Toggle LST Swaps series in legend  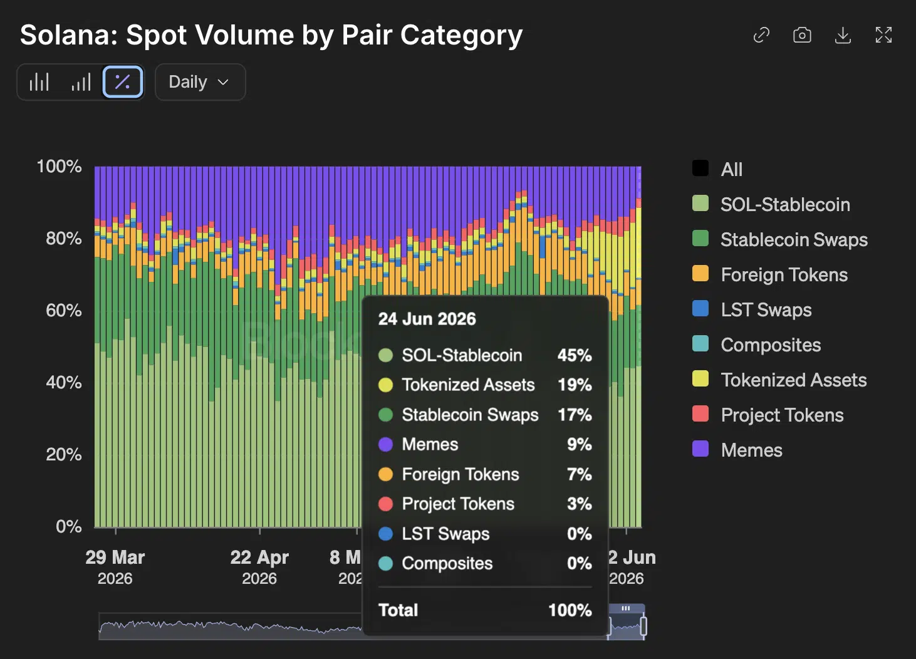click(x=752, y=309)
